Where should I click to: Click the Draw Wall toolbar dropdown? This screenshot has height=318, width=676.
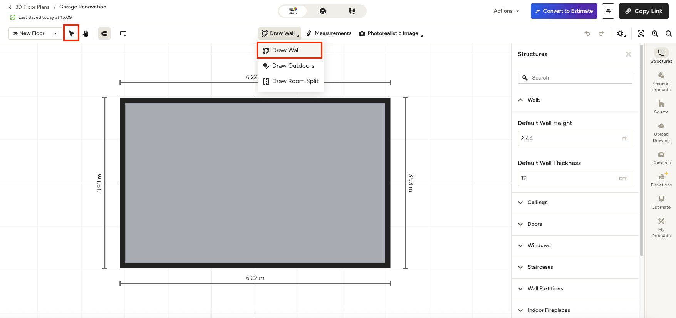[280, 33]
